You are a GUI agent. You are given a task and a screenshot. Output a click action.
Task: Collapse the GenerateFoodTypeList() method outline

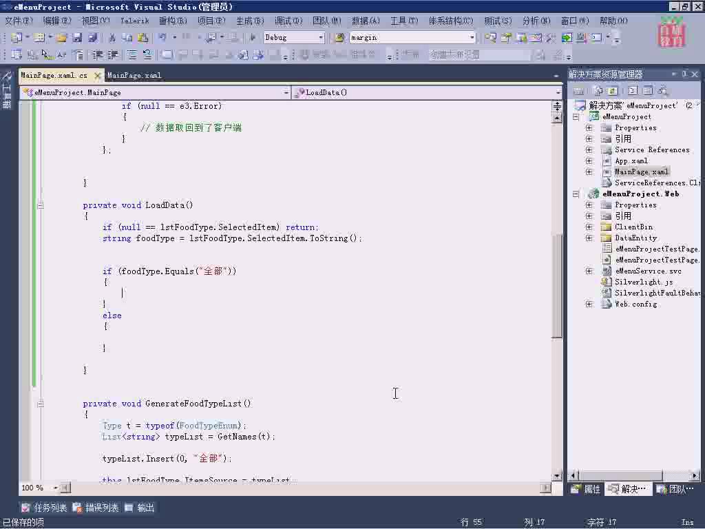(x=41, y=404)
